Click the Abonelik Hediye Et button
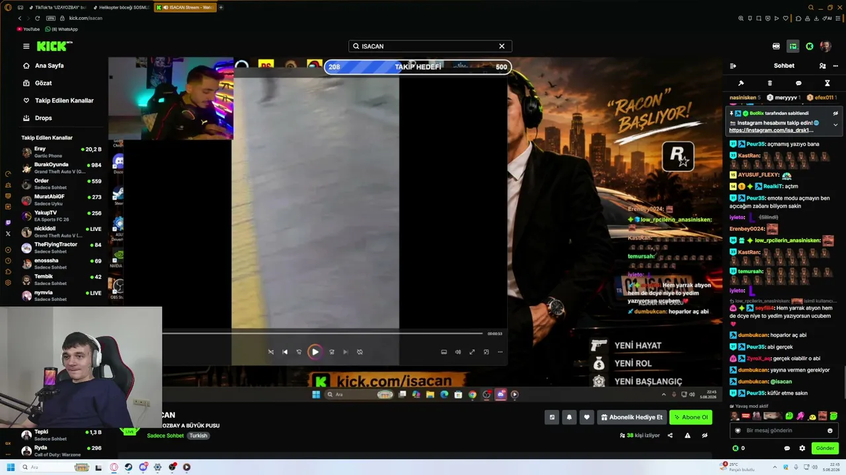 point(632,417)
